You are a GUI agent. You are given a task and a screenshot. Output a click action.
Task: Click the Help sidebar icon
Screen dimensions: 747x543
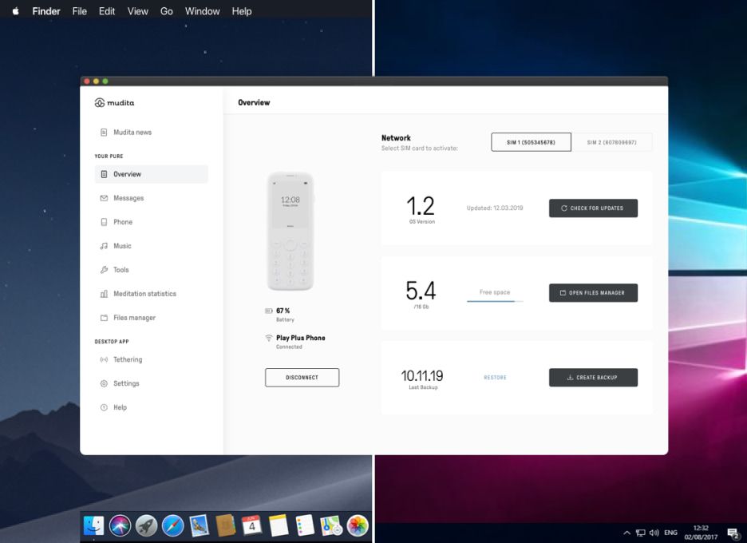[104, 407]
